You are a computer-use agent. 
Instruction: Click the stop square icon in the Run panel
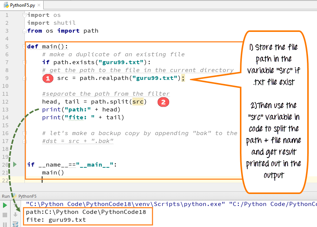5,214
